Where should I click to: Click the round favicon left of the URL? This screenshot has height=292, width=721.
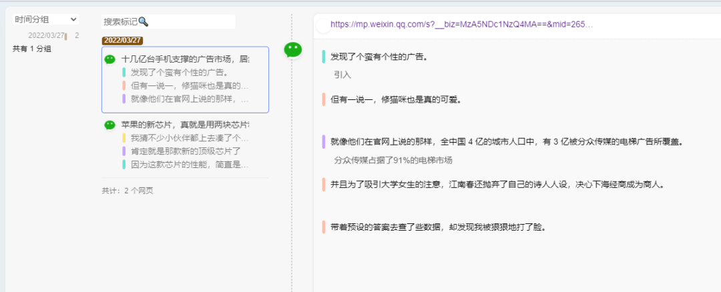(x=324, y=26)
